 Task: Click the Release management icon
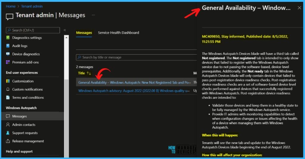(x=8, y=141)
